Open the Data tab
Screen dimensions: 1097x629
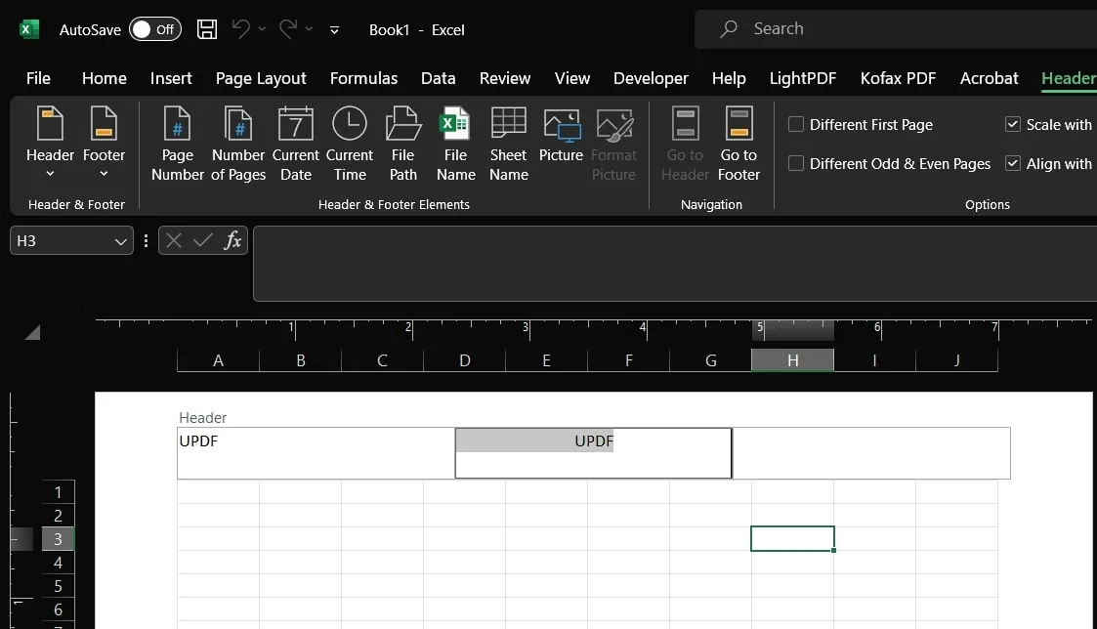click(x=438, y=78)
